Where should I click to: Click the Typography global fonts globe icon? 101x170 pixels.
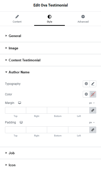click(86, 84)
